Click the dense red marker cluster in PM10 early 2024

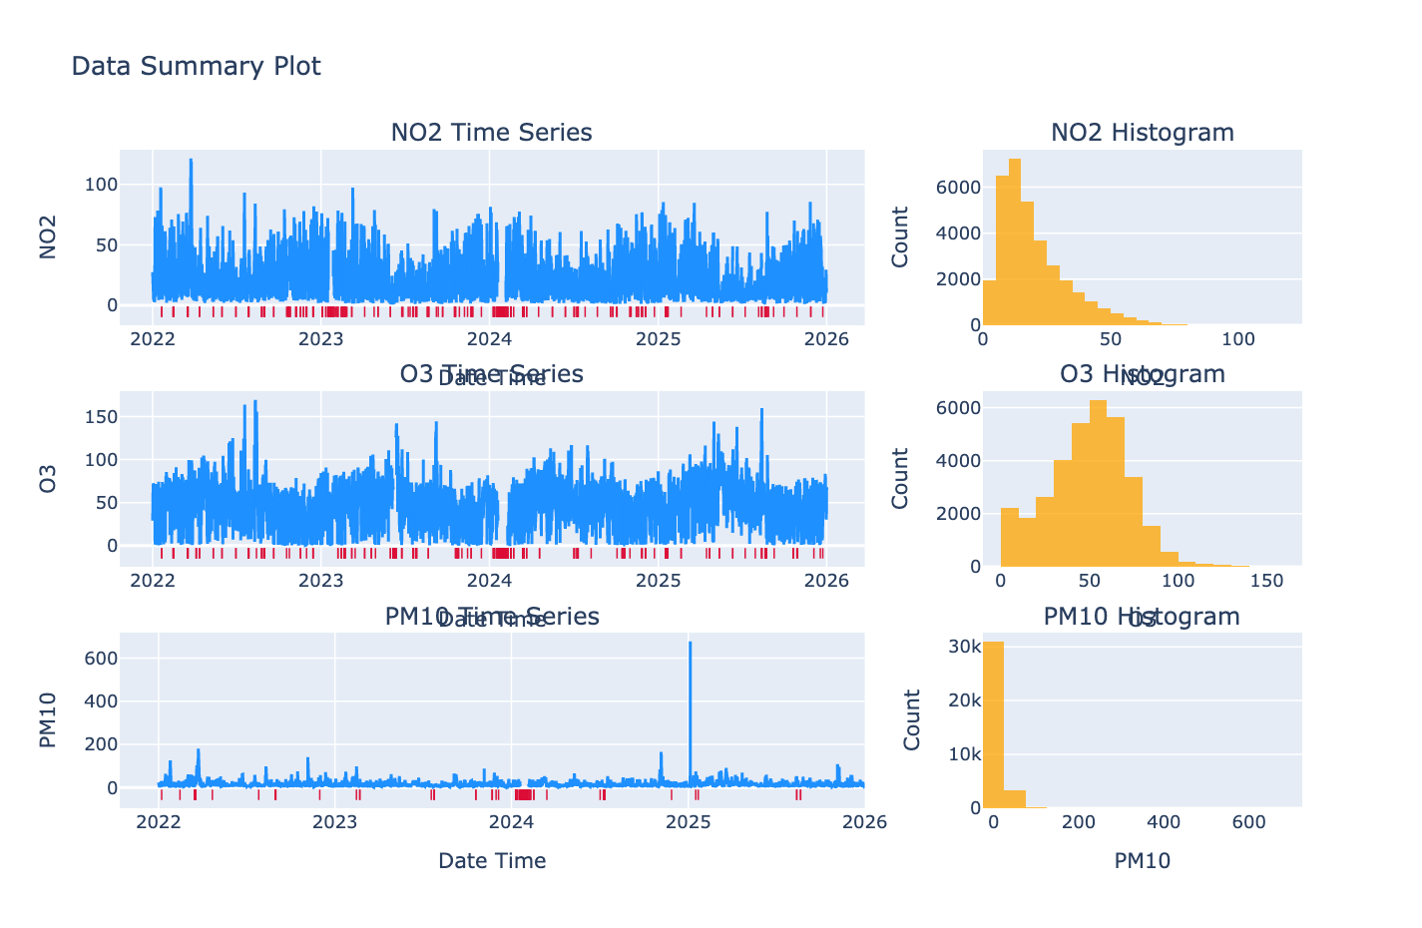click(525, 795)
